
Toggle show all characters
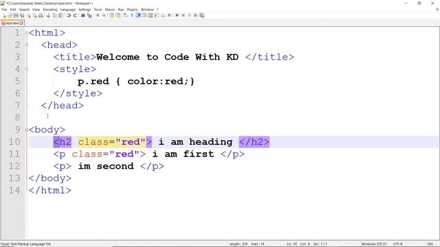131,15
